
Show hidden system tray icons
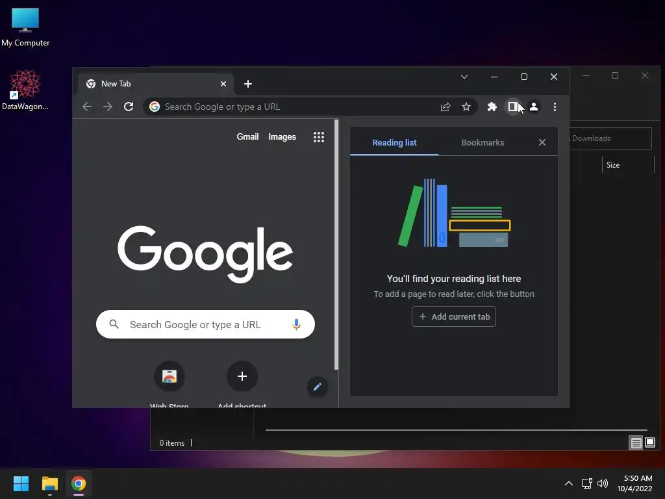569,483
